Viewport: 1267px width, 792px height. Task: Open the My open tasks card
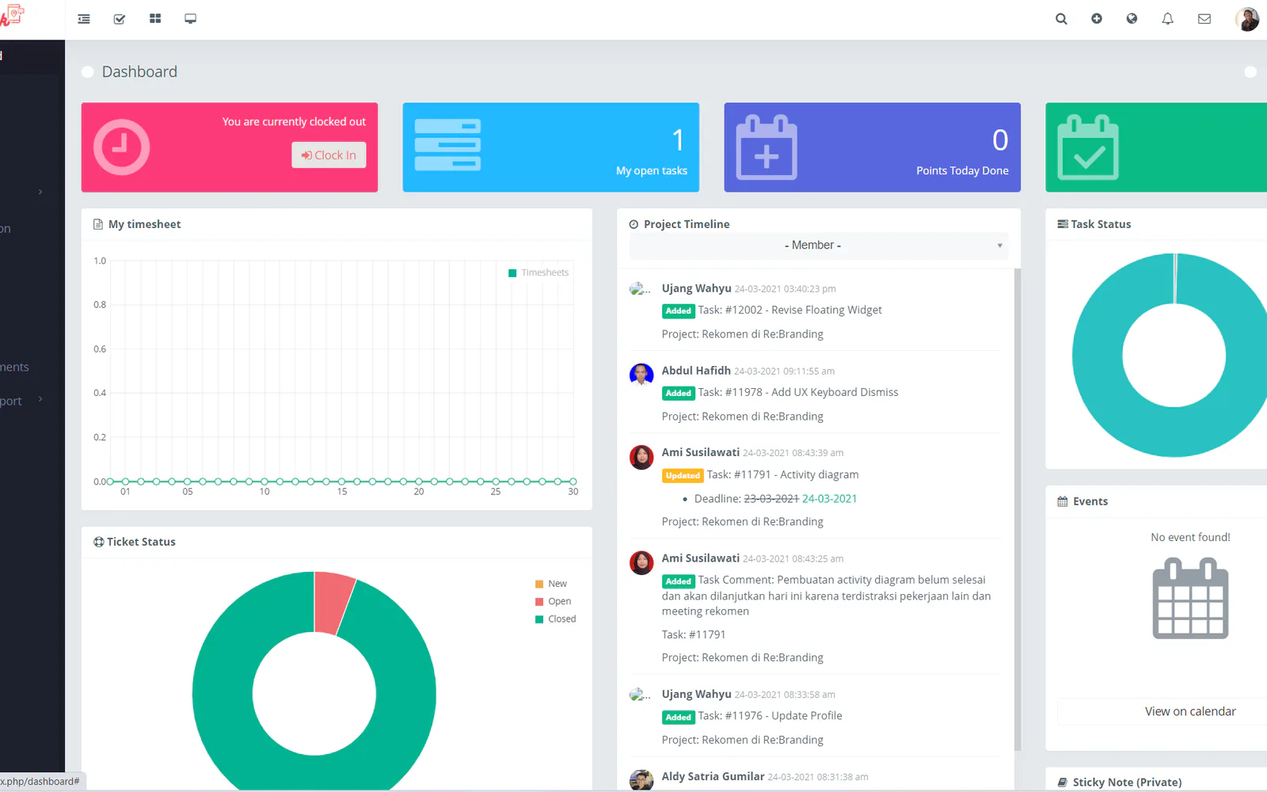pyautogui.click(x=550, y=147)
